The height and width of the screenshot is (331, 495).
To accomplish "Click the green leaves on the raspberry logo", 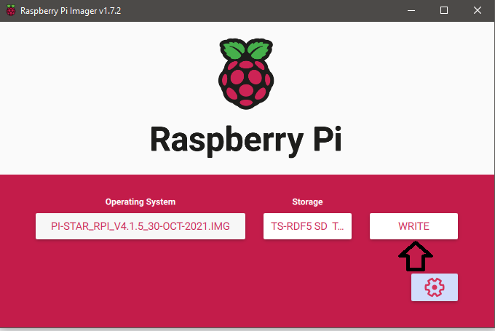I will [x=247, y=51].
